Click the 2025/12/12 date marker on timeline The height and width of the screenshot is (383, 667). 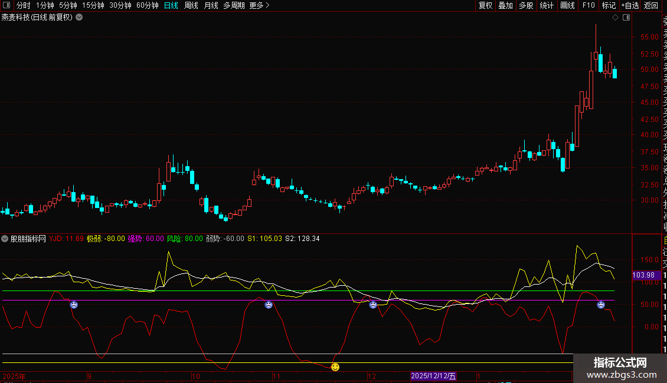point(433,376)
